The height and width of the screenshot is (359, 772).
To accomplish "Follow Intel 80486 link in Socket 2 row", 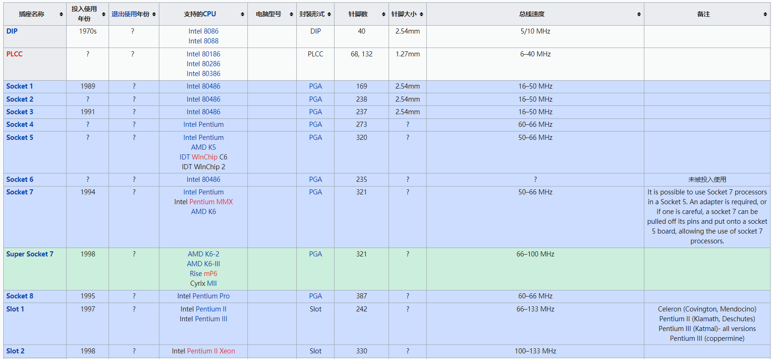I will point(204,99).
